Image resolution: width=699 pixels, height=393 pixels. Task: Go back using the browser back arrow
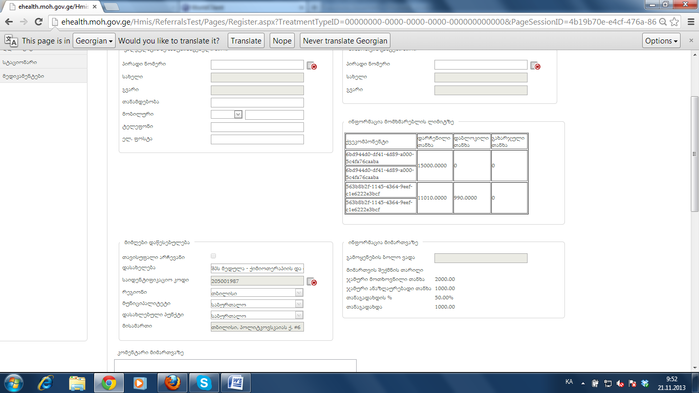(x=9, y=22)
